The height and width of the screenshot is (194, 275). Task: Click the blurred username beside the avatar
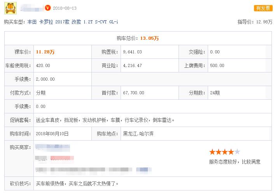[x=31, y=8]
